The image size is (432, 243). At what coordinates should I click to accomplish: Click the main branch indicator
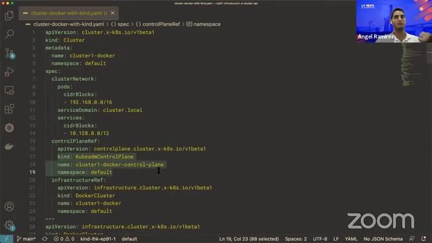coord(26,239)
